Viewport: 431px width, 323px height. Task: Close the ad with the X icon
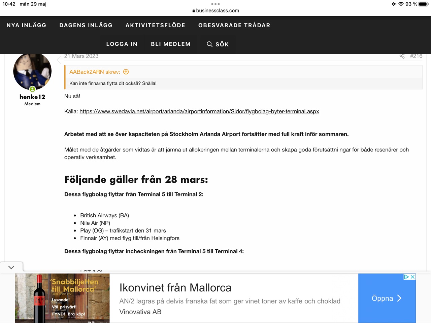[412, 277]
